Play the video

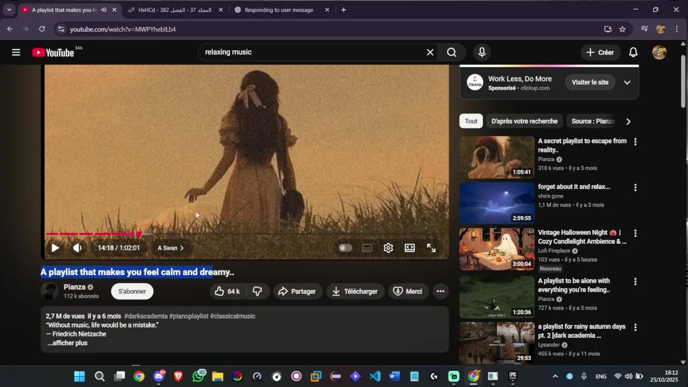[x=55, y=248]
